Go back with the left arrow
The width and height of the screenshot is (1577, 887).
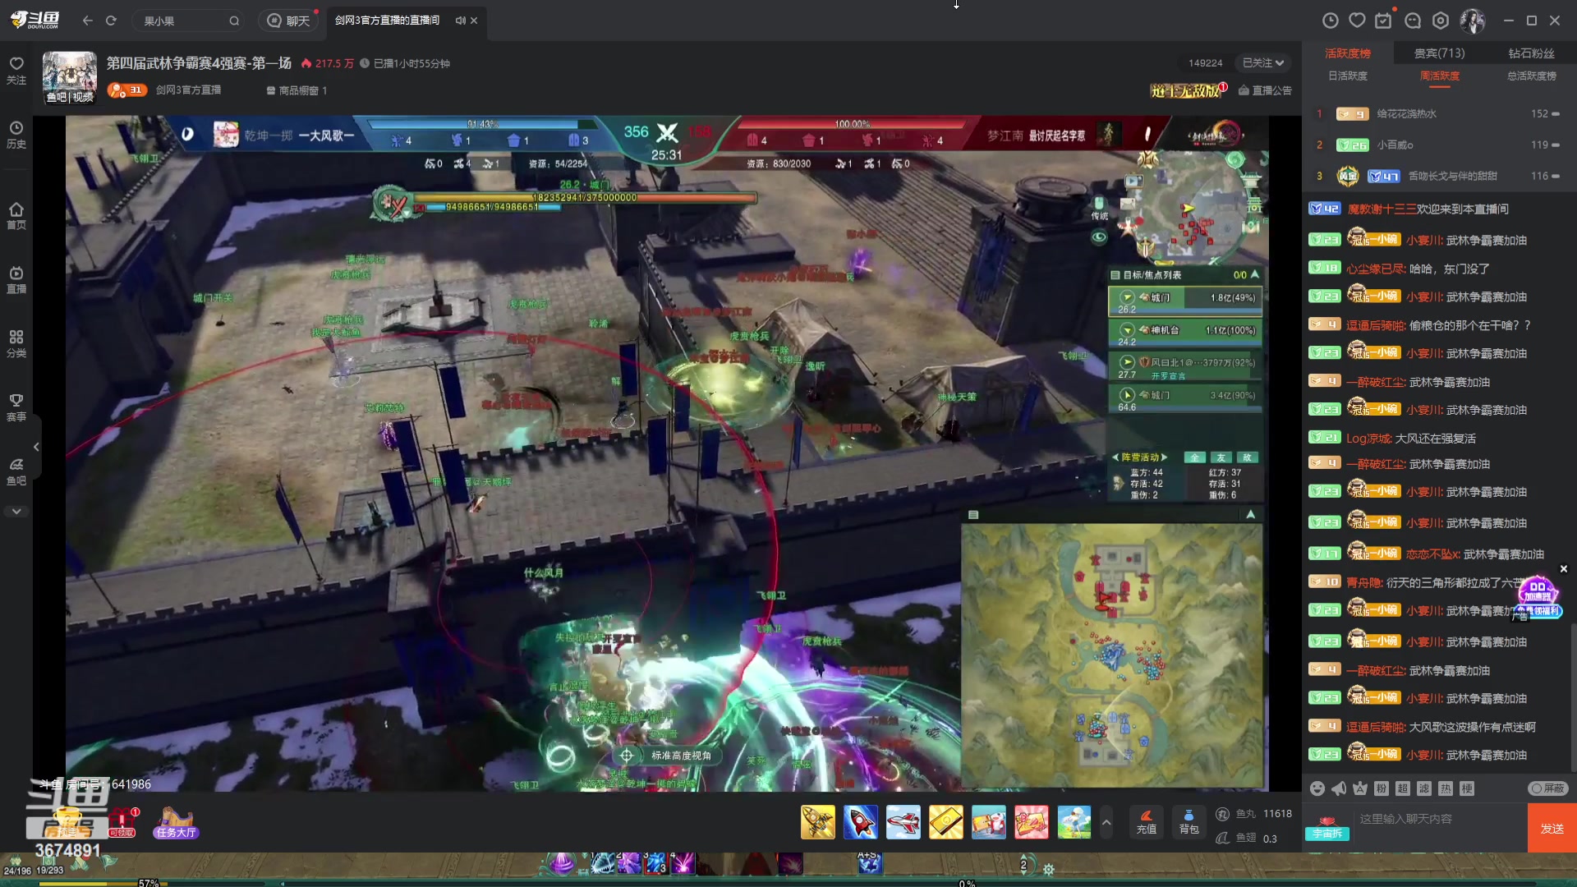(x=88, y=21)
